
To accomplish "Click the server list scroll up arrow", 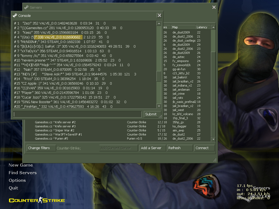I will (213, 27).
